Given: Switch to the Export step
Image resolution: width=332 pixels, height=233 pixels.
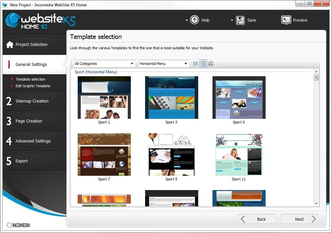Looking at the screenshot, I should pos(22,161).
